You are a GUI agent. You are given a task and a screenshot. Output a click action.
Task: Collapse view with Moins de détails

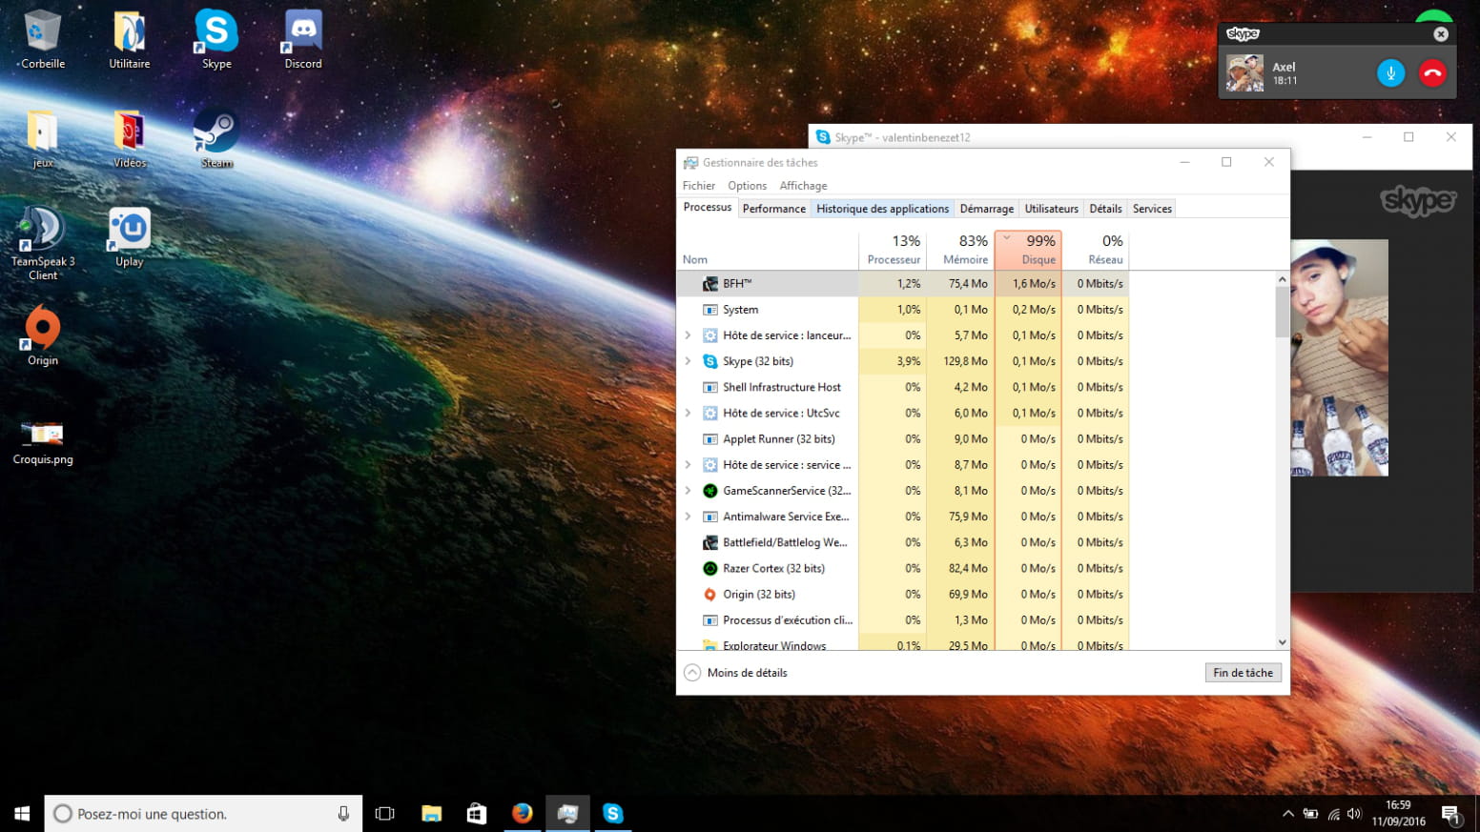click(736, 673)
